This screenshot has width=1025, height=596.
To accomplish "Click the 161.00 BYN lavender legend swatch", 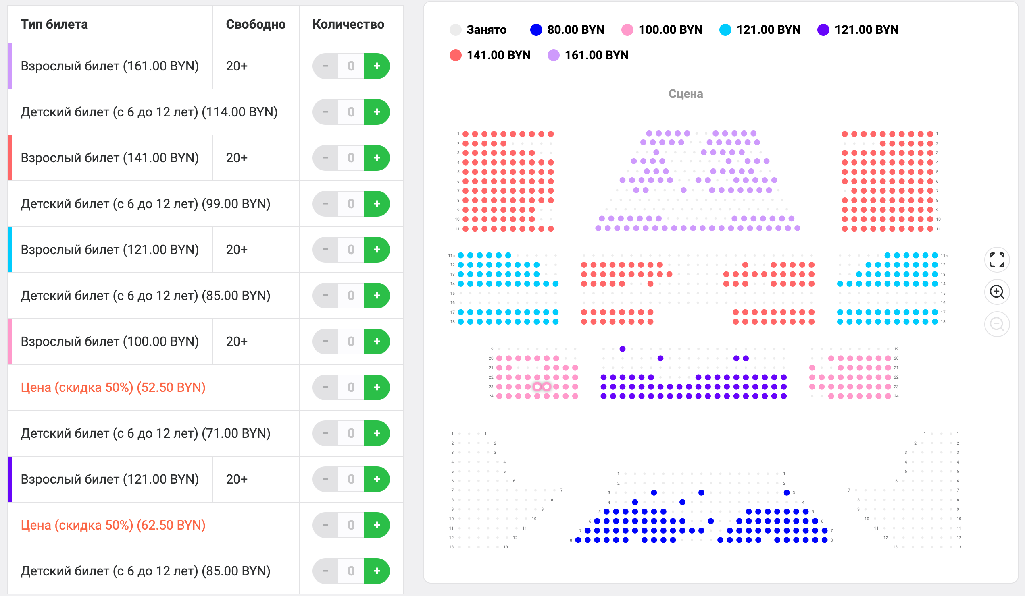I will tap(553, 55).
